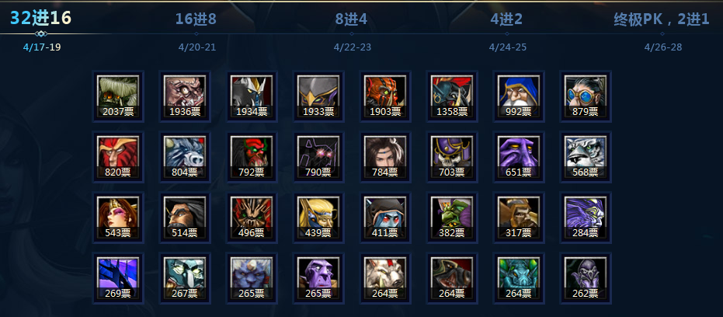This screenshot has height=317, width=723.
Task: Click the timeline marker above 4/22-23
Action: pos(352,33)
